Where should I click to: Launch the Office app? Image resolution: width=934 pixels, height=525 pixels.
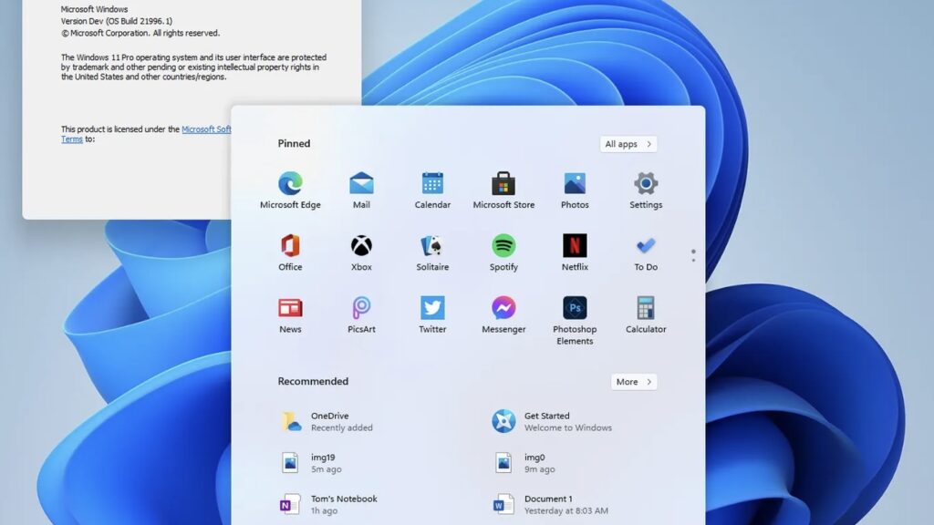click(x=290, y=247)
